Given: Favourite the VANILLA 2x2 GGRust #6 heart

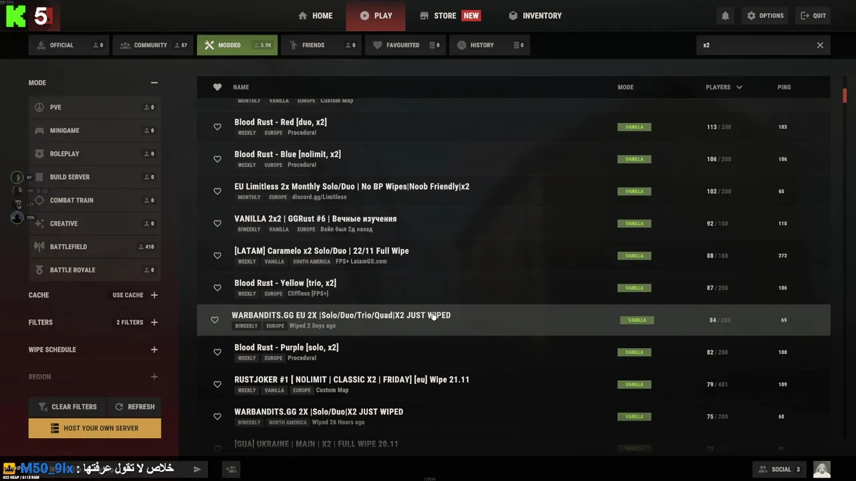Looking at the screenshot, I should [x=217, y=223].
